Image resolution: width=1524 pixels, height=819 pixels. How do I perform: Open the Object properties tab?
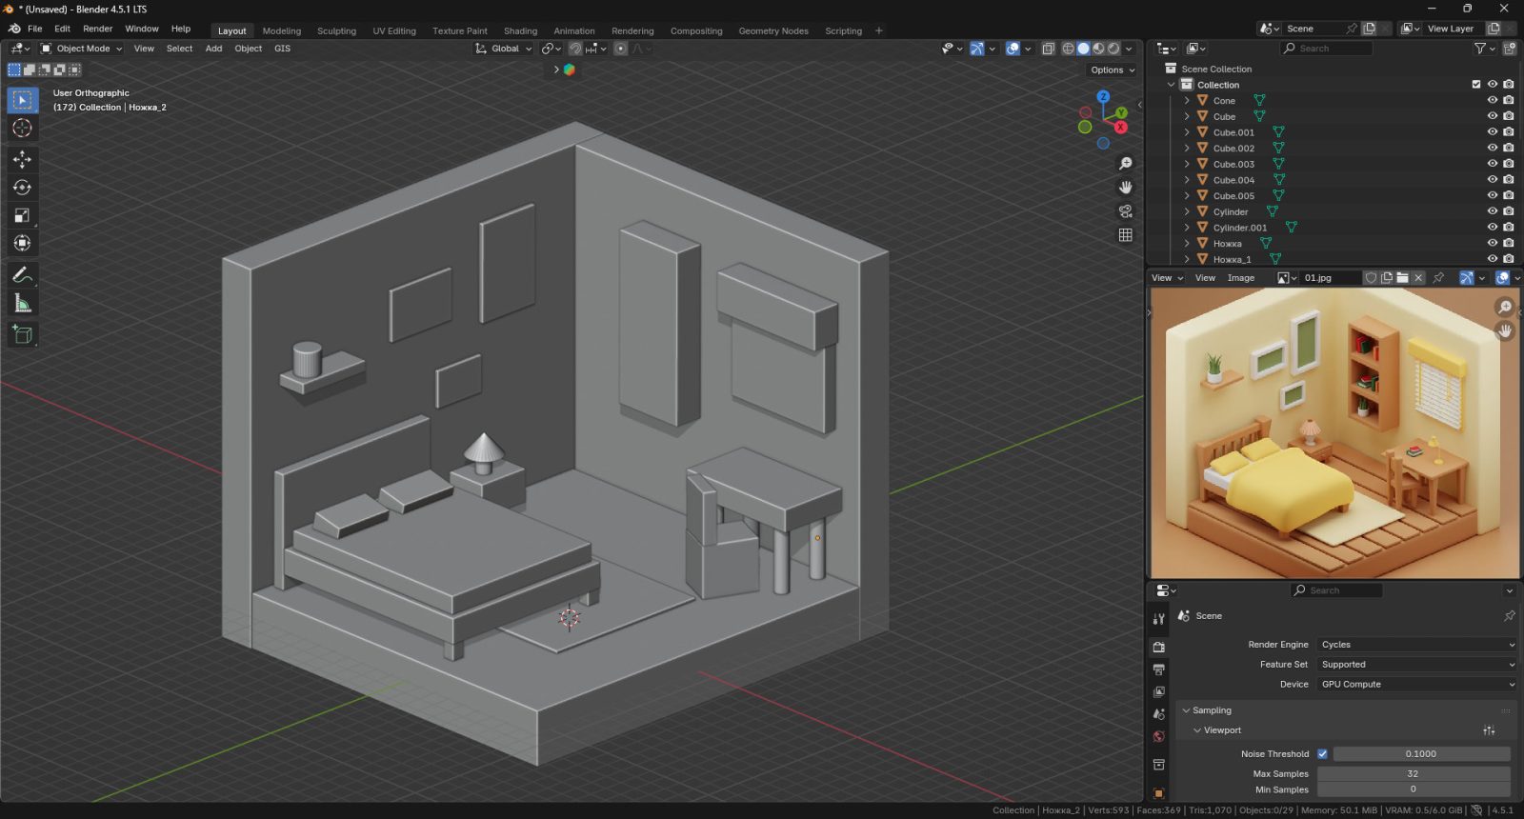(x=1158, y=793)
